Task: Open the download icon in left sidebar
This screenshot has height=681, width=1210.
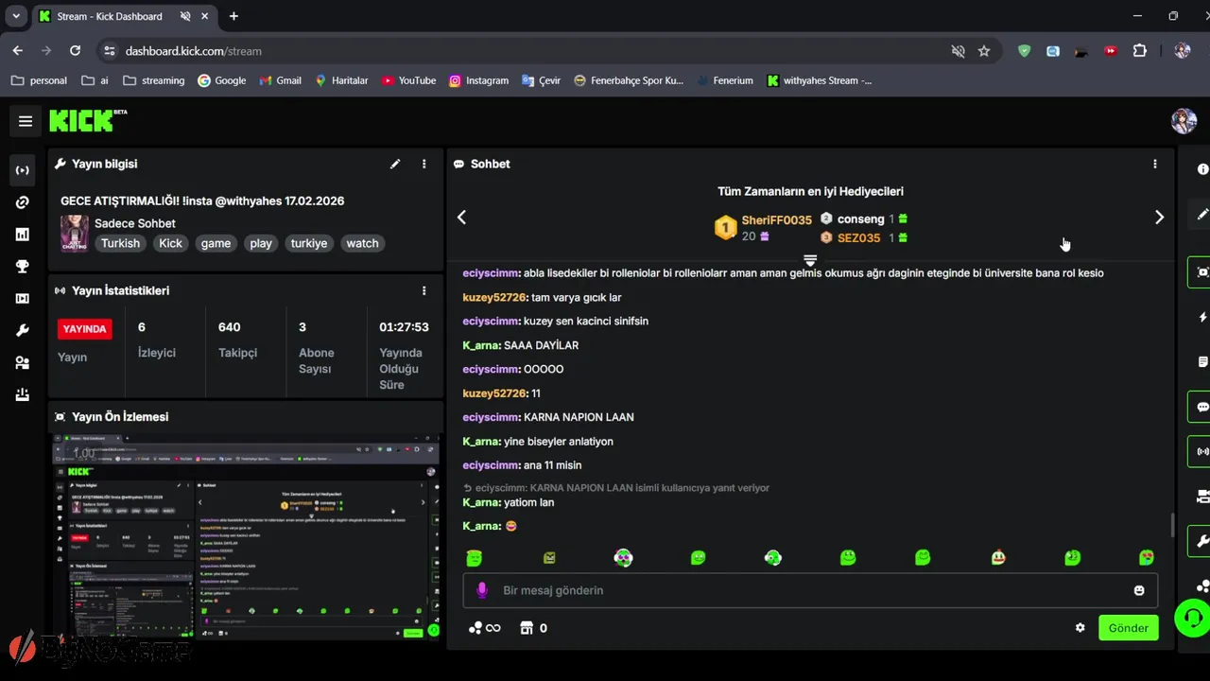Action: pyautogui.click(x=23, y=395)
